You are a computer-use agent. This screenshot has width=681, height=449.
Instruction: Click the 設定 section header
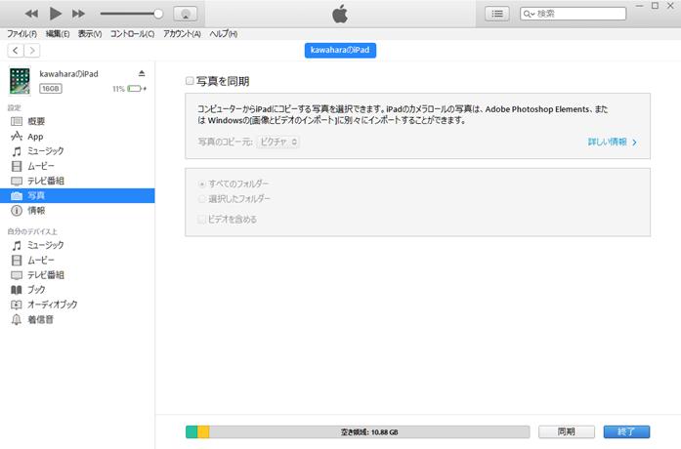pos(14,107)
